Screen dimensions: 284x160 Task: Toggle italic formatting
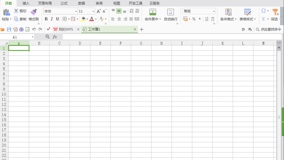click(x=52, y=19)
